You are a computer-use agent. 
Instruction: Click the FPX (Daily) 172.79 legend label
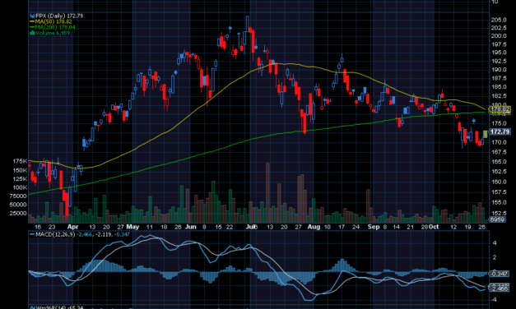(x=59, y=16)
